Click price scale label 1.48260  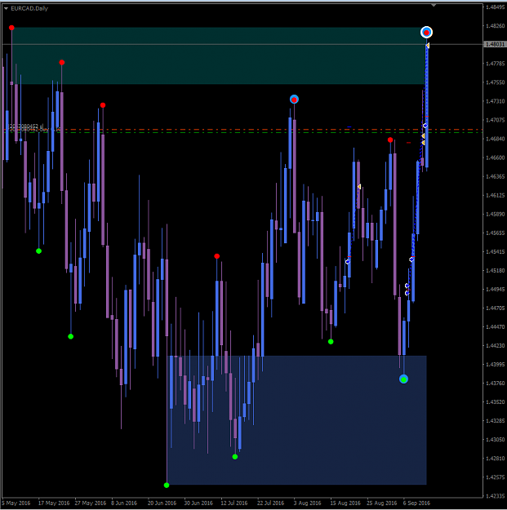(x=495, y=25)
